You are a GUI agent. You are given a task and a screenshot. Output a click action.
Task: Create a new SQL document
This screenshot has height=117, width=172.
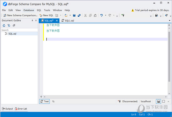point(46,15)
